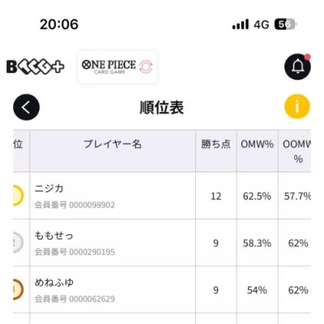This screenshot has width=324, height=324.
Task: Tap the BTCG+ logo
Action: (35, 66)
